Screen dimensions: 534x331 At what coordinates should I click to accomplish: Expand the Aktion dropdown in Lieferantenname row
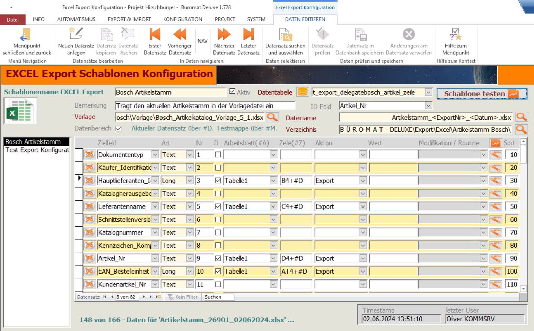coord(363,207)
